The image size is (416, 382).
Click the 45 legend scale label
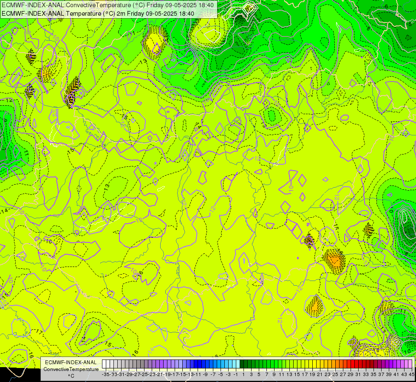tap(412, 374)
